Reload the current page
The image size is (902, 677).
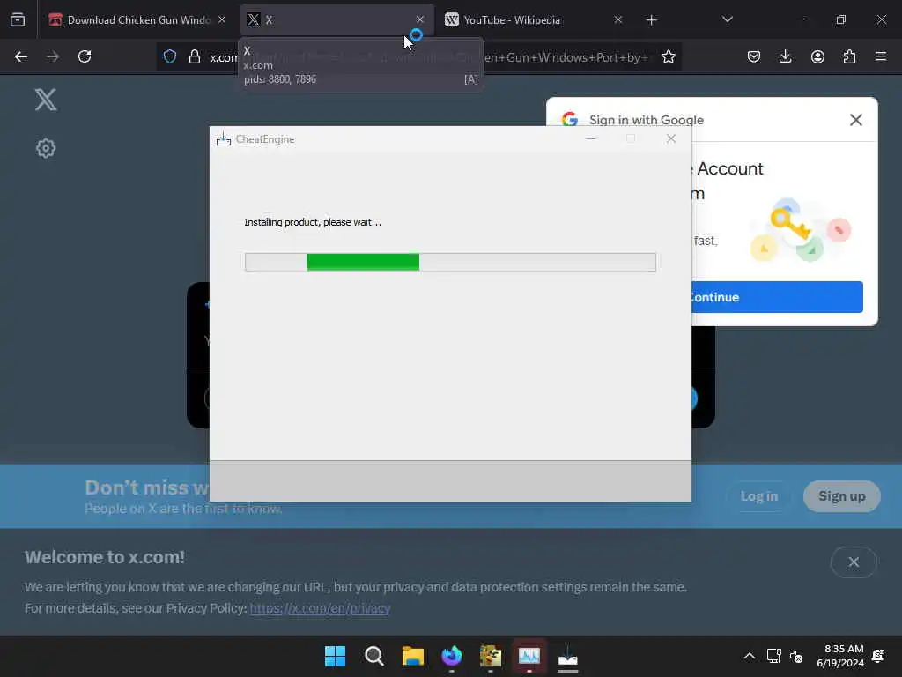(85, 56)
